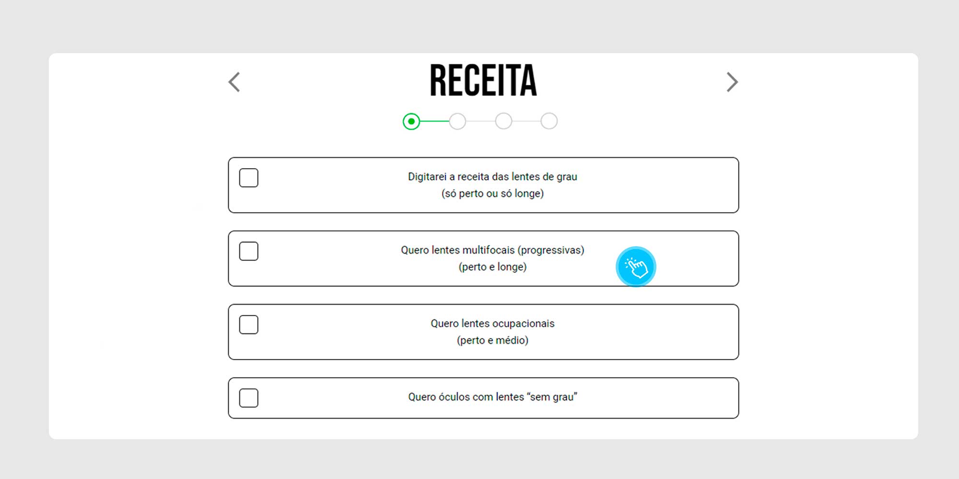Viewport: 959px width, 479px height.
Task: Check the multifocais (progressivas) checkbox
Action: click(249, 251)
